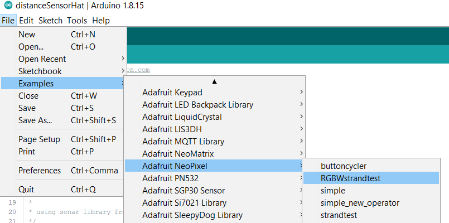449x223 pixels.
Task: Expand the Adafruit LIS3DH examples
Action: tap(215, 129)
